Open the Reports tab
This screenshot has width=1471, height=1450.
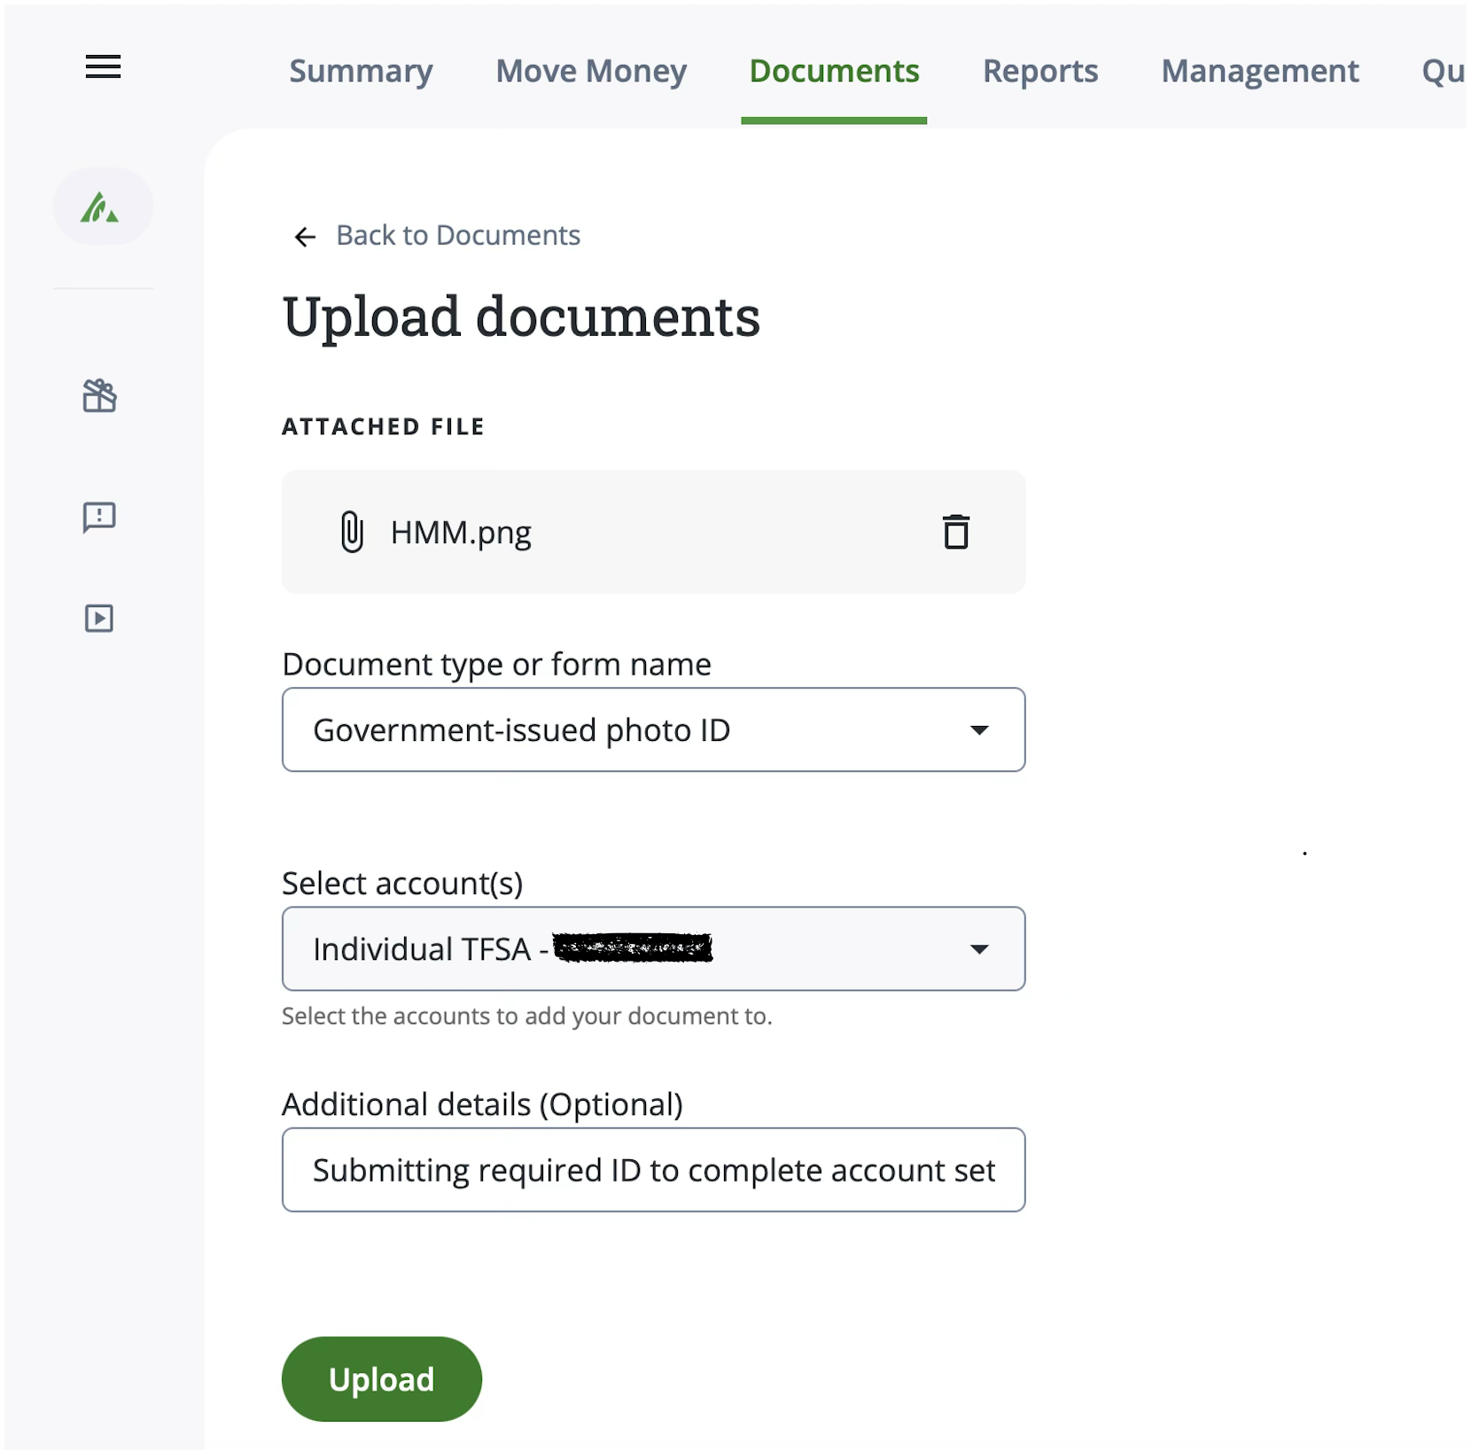1040,71
